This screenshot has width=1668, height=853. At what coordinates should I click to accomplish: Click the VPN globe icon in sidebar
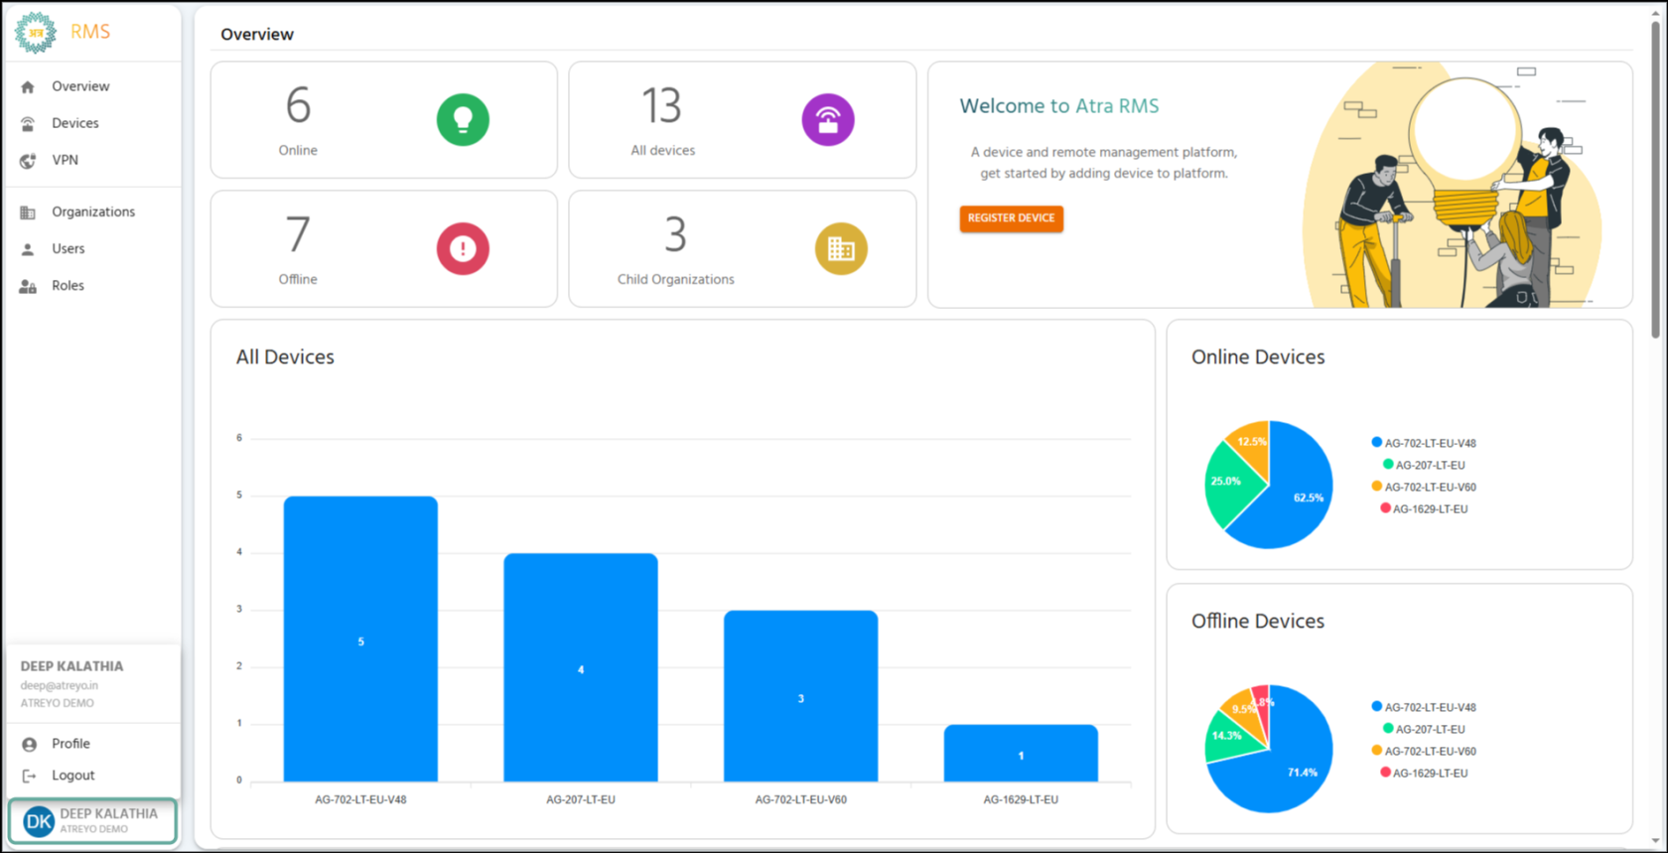click(28, 161)
